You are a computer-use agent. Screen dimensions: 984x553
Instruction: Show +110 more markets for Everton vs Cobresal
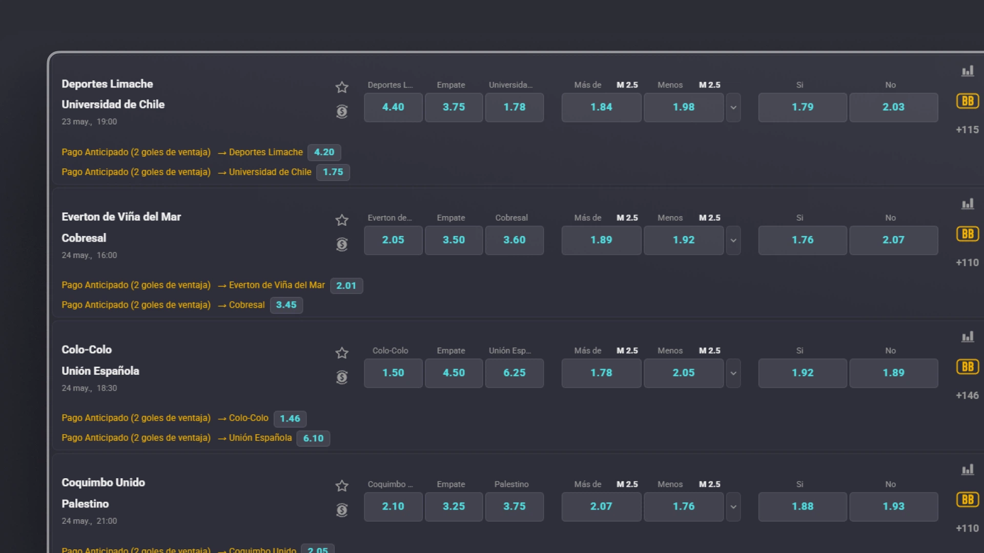967,263
